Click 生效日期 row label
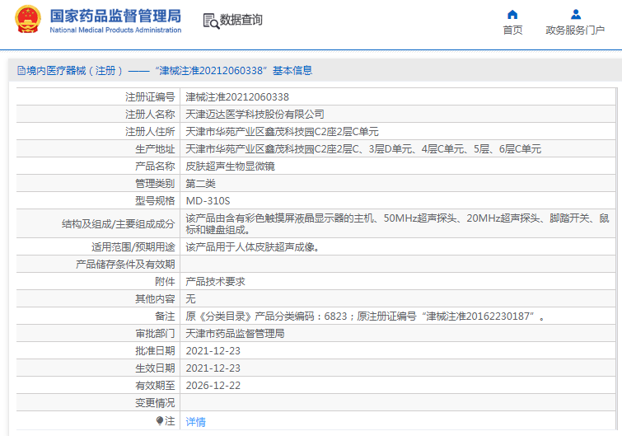Image resolution: width=622 pixels, height=436 pixels. click(x=155, y=368)
